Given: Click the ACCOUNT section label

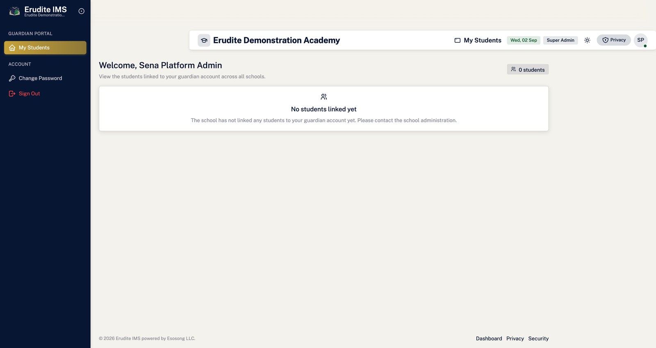Looking at the screenshot, I should [20, 64].
